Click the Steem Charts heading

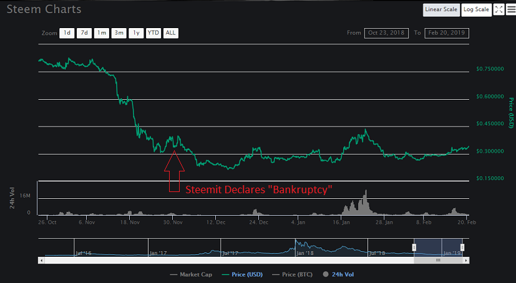tap(44, 9)
